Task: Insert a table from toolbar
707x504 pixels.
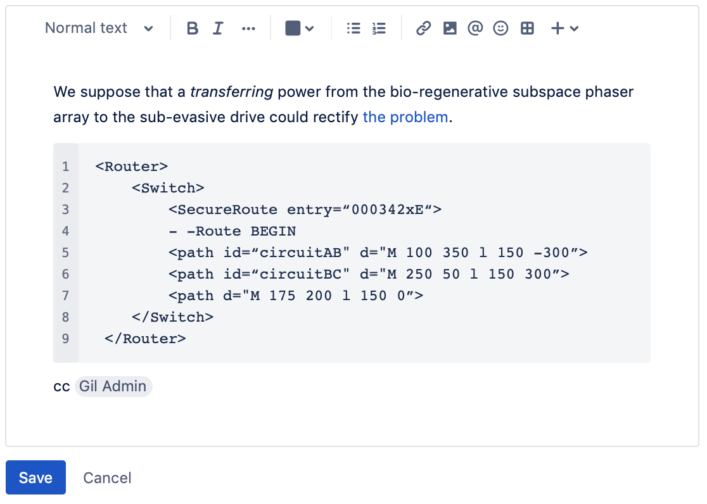Action: pos(527,28)
